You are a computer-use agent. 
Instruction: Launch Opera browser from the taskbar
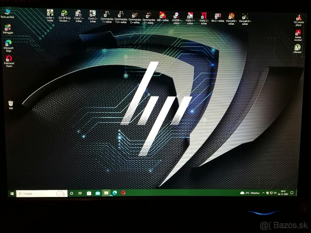tap(123, 193)
